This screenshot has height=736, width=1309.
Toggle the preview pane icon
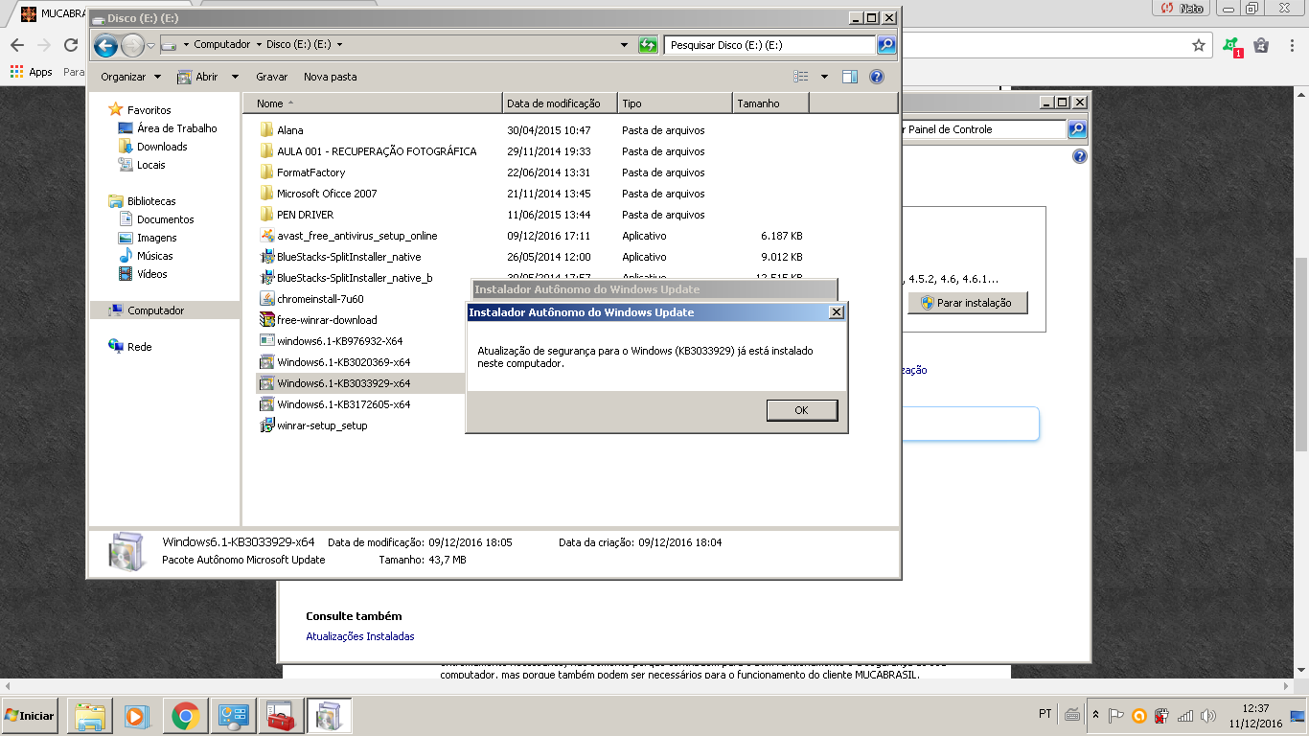coord(849,77)
